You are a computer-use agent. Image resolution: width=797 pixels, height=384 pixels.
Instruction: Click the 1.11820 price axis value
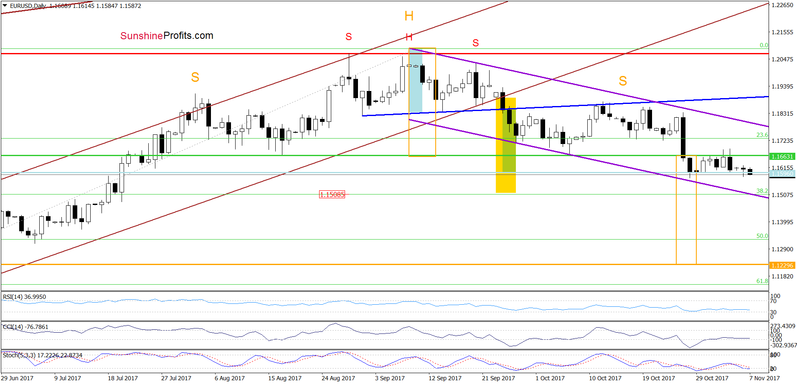782,276
